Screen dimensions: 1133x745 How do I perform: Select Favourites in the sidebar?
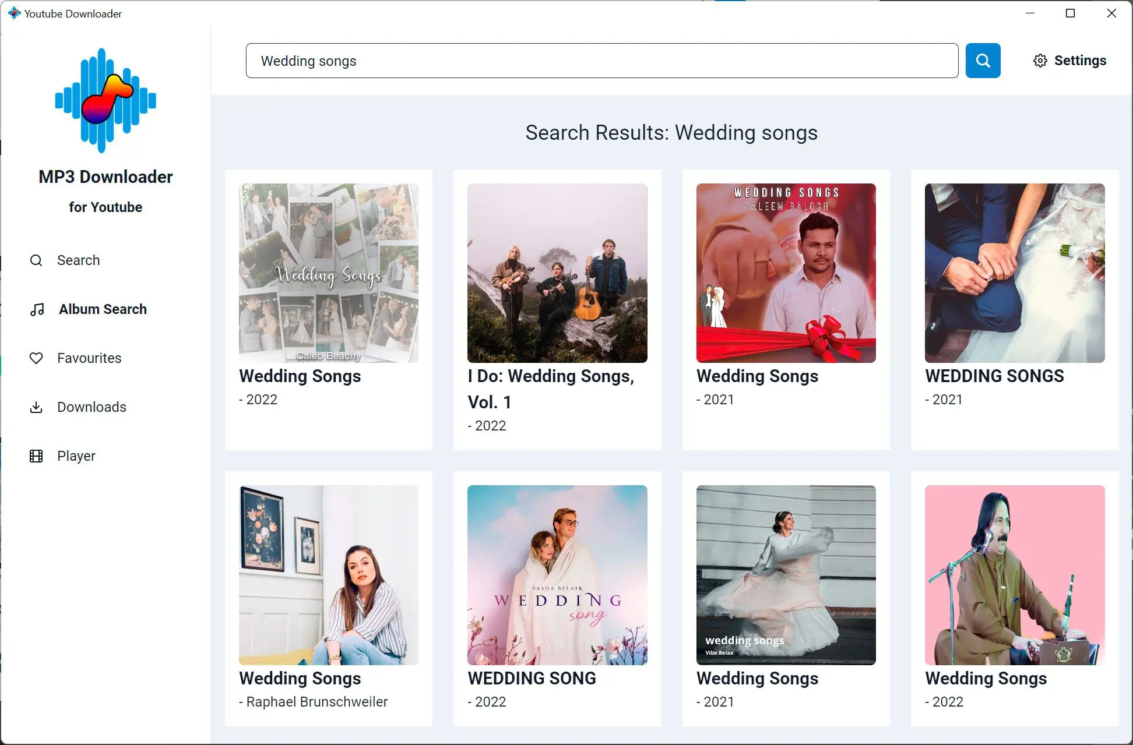coord(89,358)
